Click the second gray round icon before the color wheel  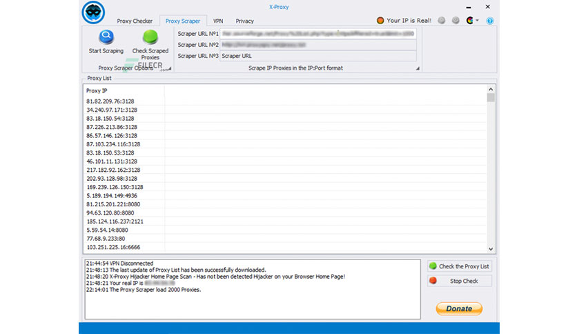pyautogui.click(x=456, y=21)
